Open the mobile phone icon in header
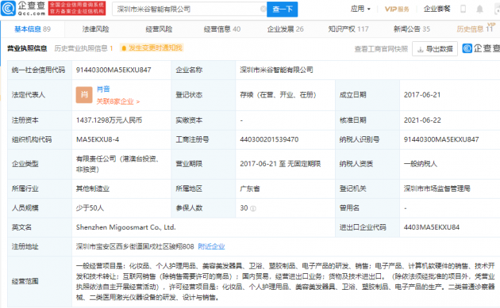 [x=463, y=9]
